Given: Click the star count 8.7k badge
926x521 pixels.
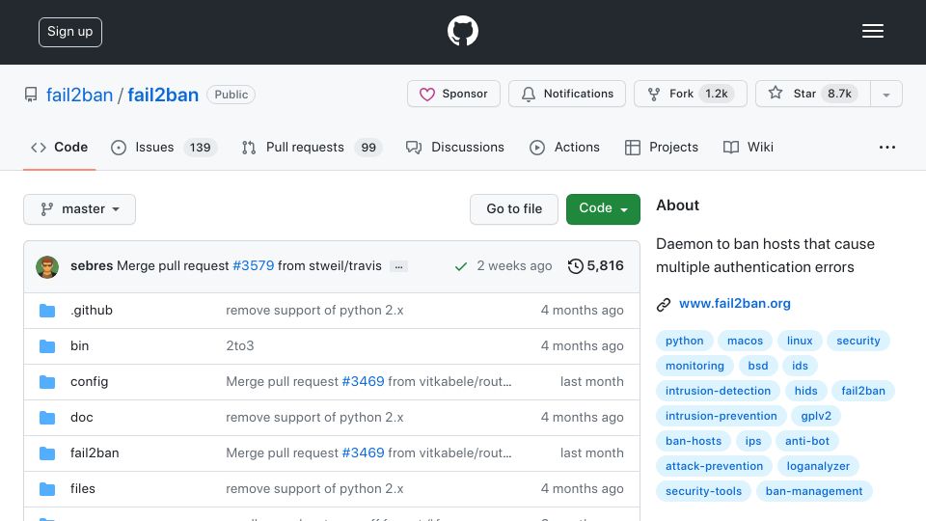Looking at the screenshot, I should click(839, 94).
